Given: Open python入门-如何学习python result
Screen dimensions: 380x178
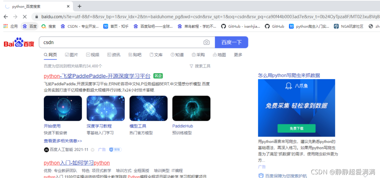Looking at the screenshot, I should (x=77, y=163).
